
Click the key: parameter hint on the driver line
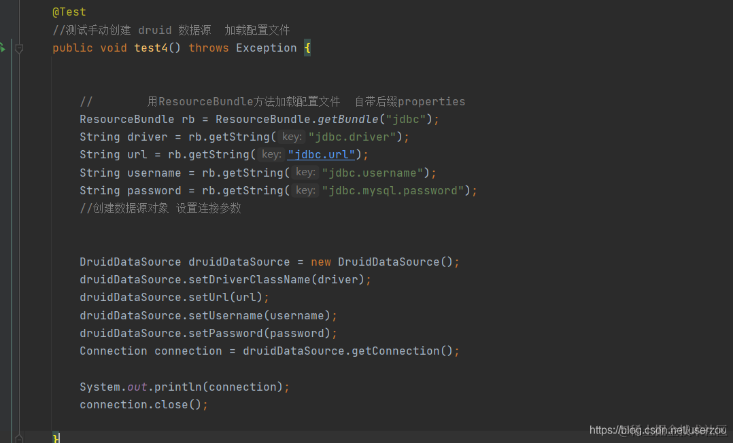(x=292, y=137)
